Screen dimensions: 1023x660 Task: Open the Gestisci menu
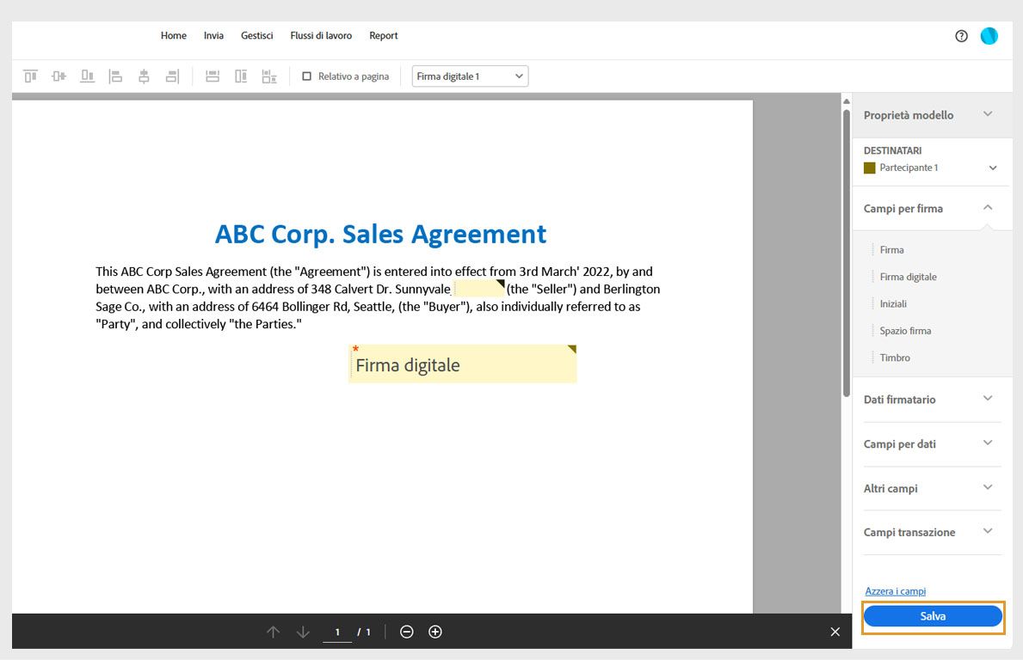(x=257, y=36)
